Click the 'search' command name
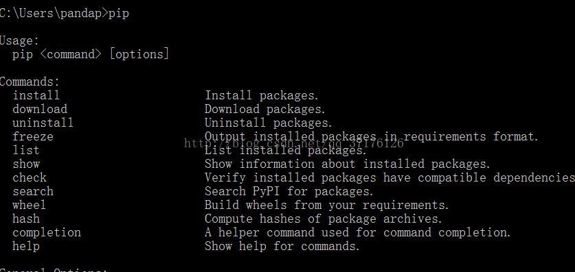This screenshot has height=272, width=575. click(33, 191)
